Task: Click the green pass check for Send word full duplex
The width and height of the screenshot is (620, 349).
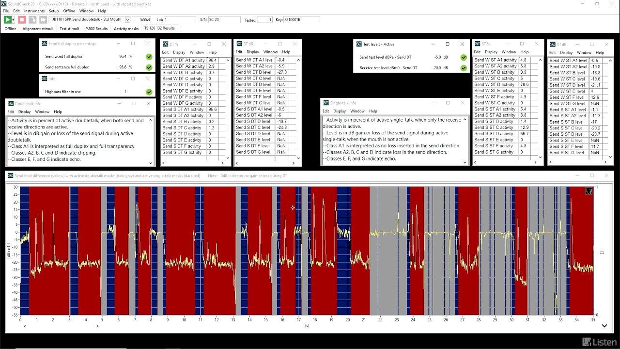Action: coord(149,57)
